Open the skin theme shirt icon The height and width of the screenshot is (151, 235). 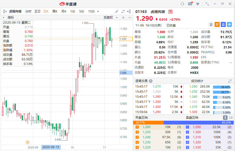tap(198, 4)
